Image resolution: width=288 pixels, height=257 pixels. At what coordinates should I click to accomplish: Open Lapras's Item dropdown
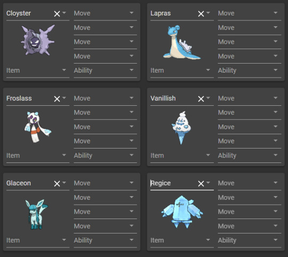click(x=182, y=71)
